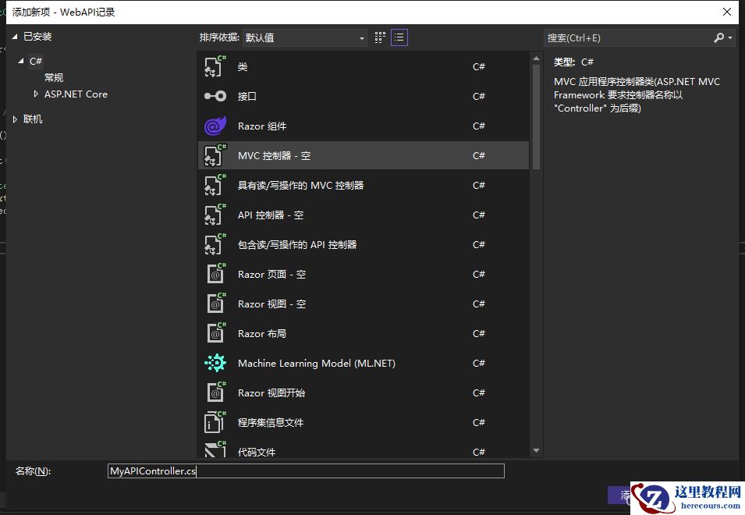Image resolution: width=745 pixels, height=515 pixels.
Task: Switch to small icons view mode
Action: (380, 37)
